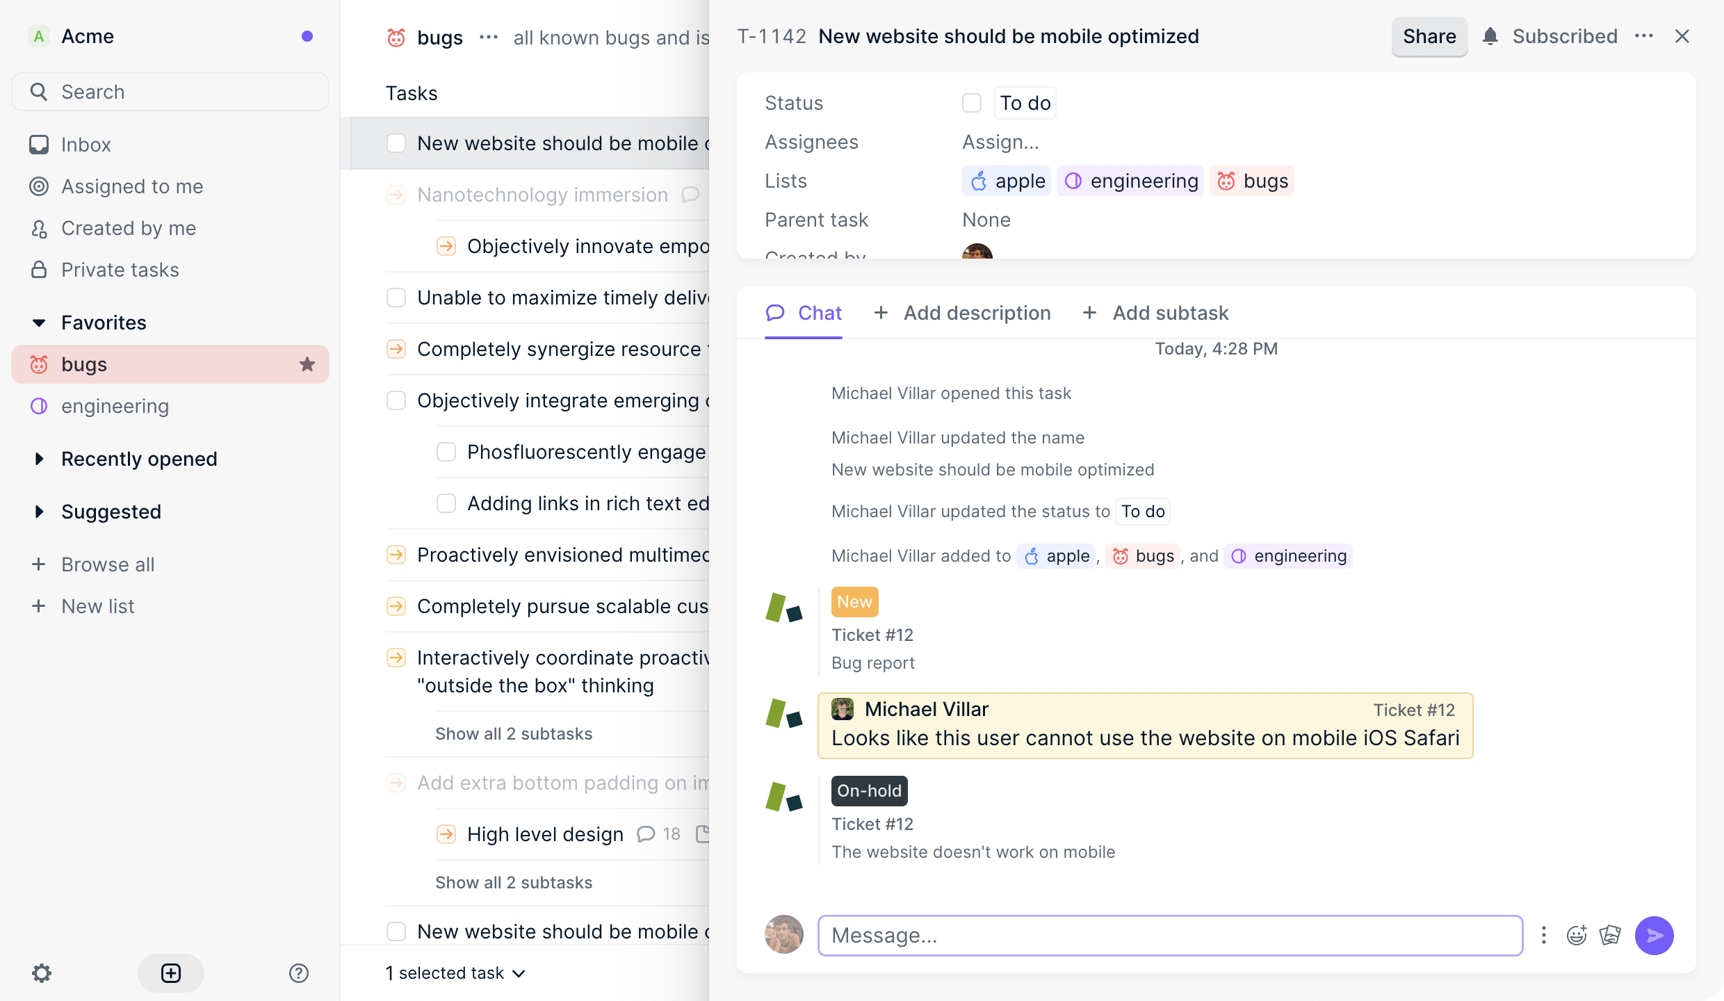This screenshot has width=1724, height=1001.
Task: Expand the Recently opened section
Action: pos(39,459)
